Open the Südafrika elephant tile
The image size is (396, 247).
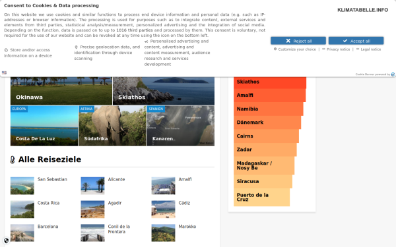coord(112,126)
